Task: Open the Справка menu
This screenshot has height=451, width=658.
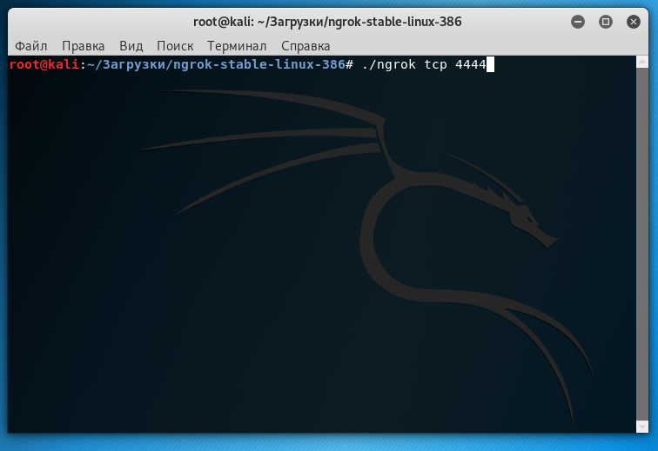Action: (x=304, y=45)
